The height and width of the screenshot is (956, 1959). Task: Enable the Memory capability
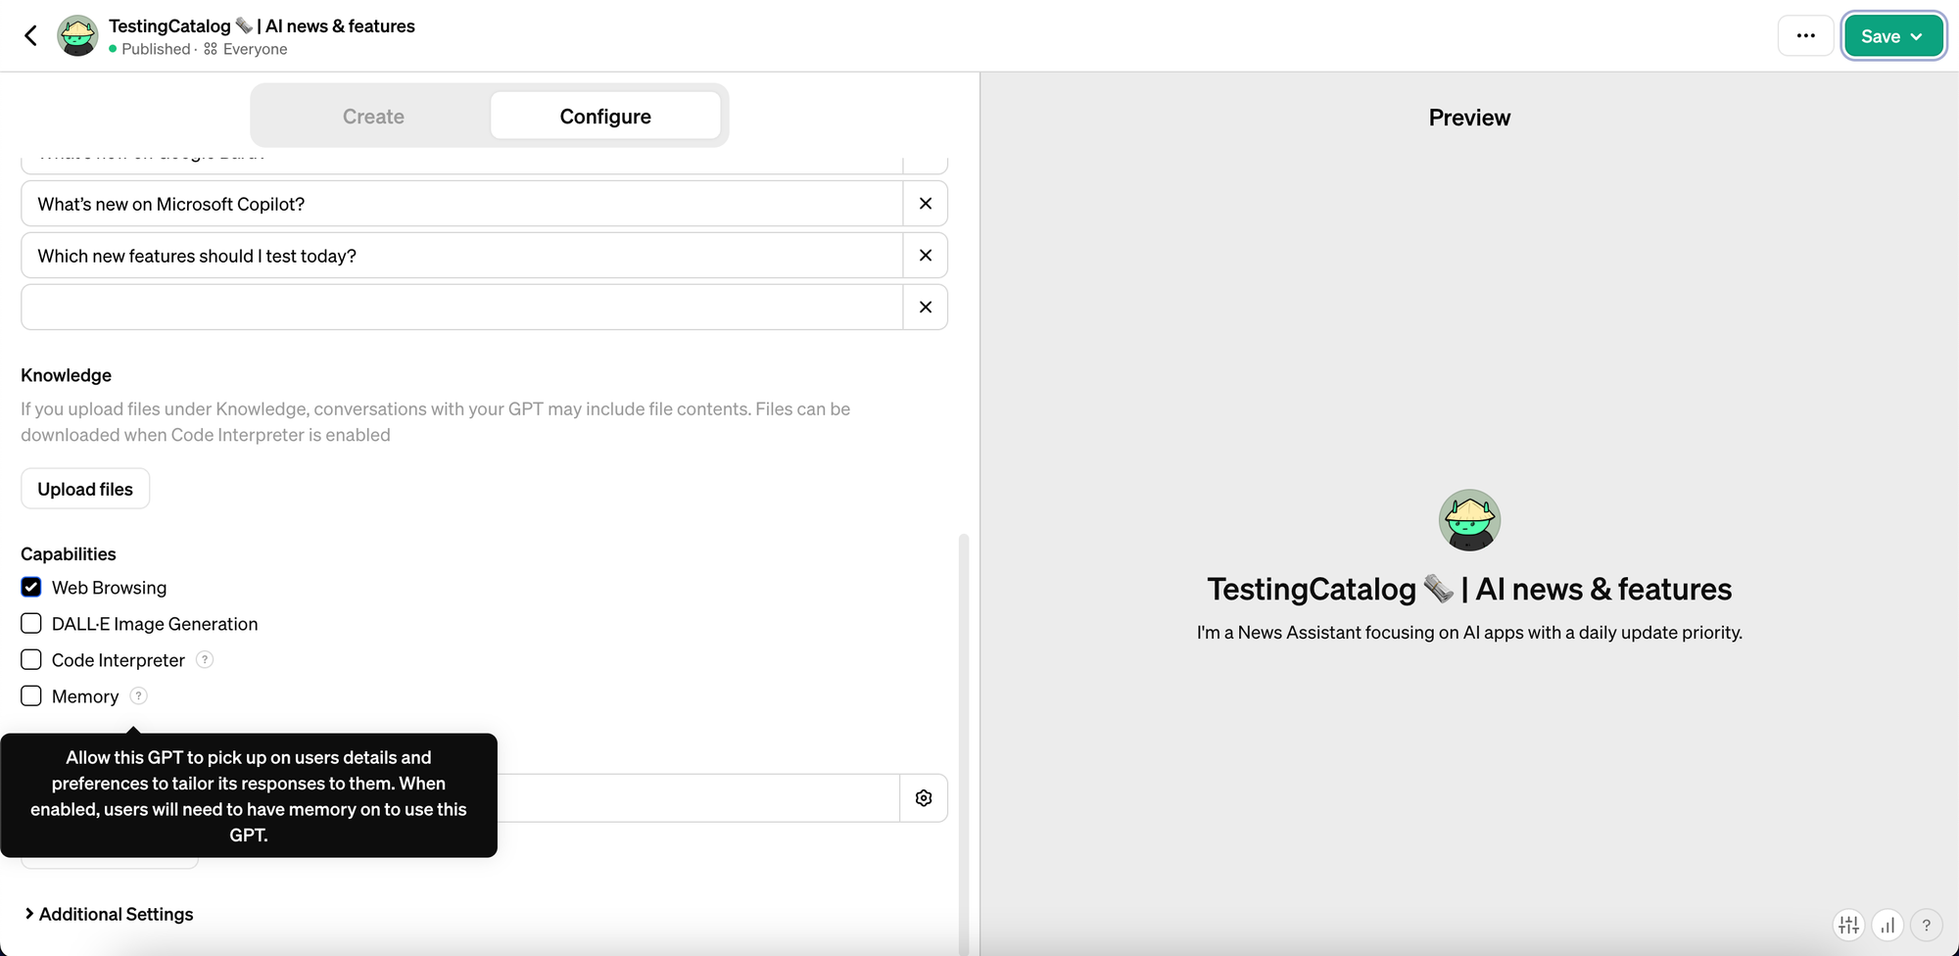click(x=31, y=695)
